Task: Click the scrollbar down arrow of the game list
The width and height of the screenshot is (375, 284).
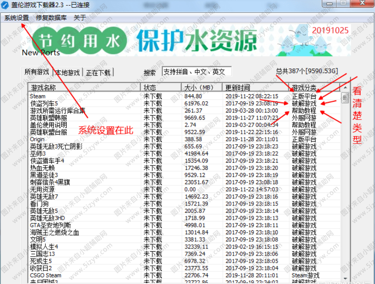Action: point(345,278)
